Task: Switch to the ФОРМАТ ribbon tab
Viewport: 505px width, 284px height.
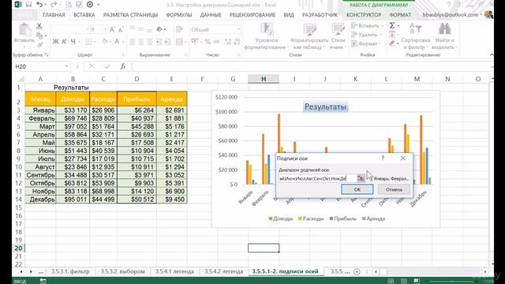Action: coord(400,15)
